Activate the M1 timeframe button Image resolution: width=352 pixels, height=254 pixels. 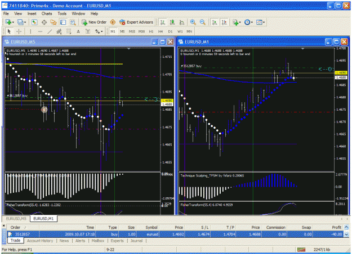113,31
